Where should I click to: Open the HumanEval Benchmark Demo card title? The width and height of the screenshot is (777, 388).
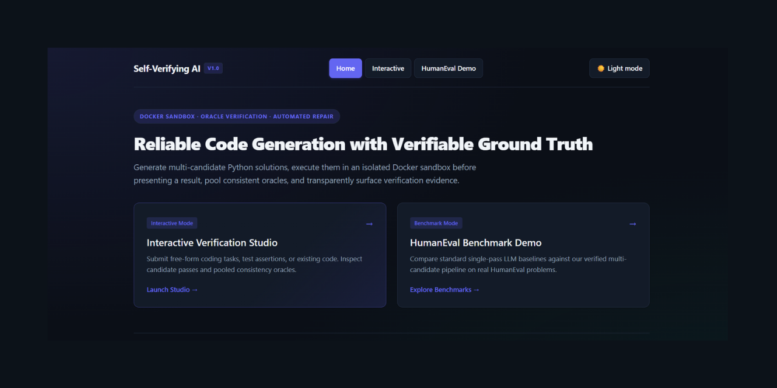(476, 242)
